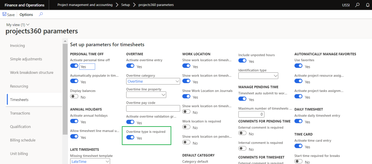Open the Options menu
This screenshot has width=372, height=164.
26,14
